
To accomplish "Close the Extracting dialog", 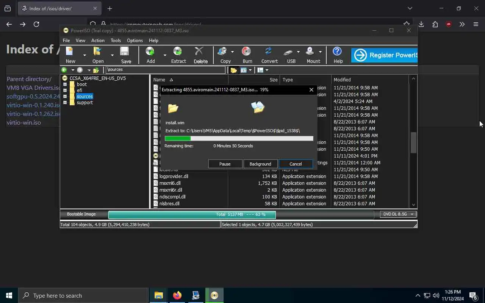I will coord(311,90).
